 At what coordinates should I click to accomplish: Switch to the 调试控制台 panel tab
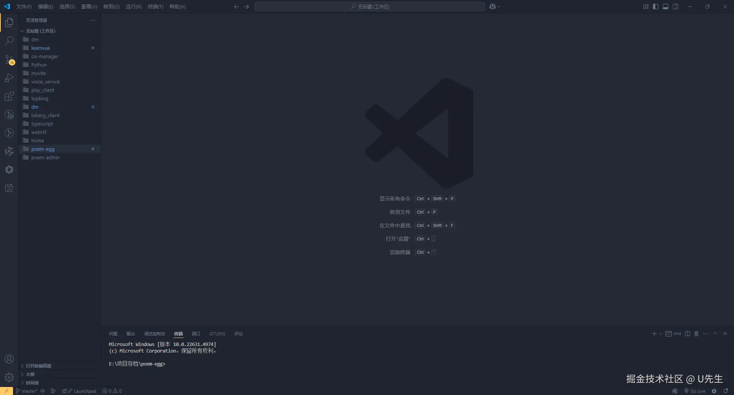[154, 334]
